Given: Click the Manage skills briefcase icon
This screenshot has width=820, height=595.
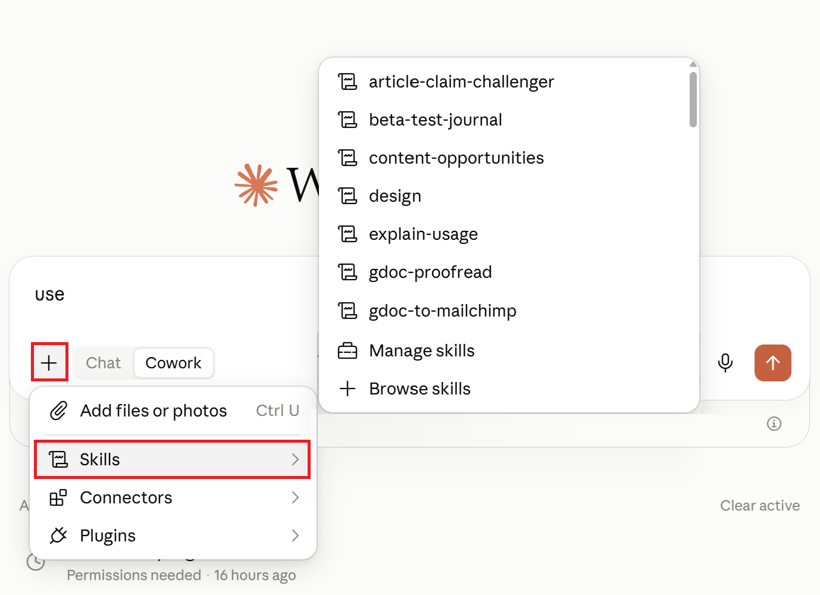Looking at the screenshot, I should coord(348,350).
